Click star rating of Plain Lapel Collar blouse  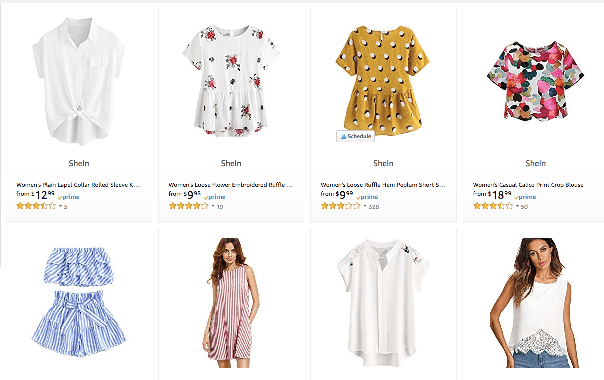(x=36, y=206)
